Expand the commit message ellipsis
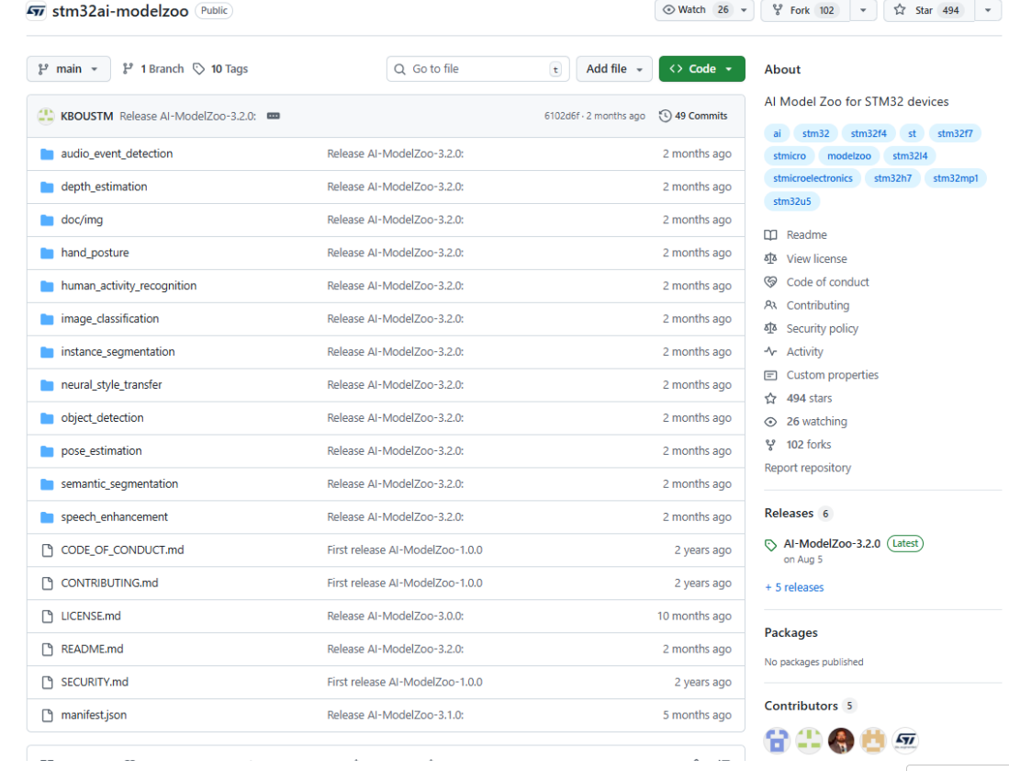 click(x=273, y=116)
